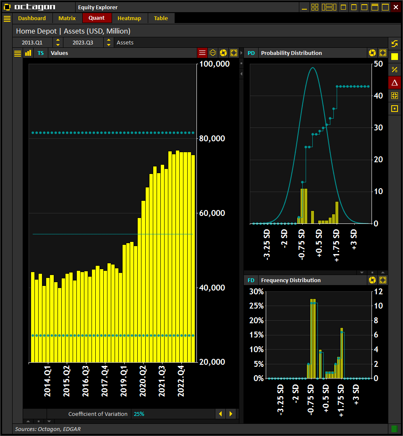Open the yellow square style icon on sidebar
The image size is (403, 436).
tap(394, 57)
